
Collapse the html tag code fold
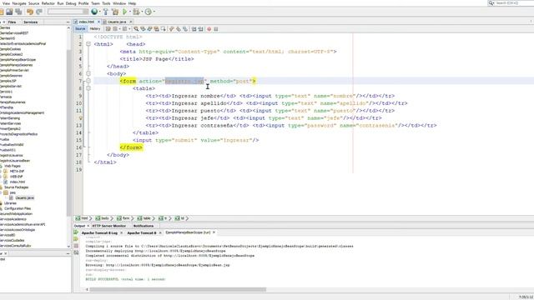88,44
